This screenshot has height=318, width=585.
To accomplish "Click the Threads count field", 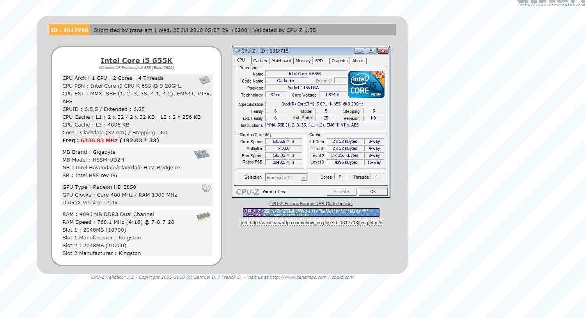I will tap(376, 177).
